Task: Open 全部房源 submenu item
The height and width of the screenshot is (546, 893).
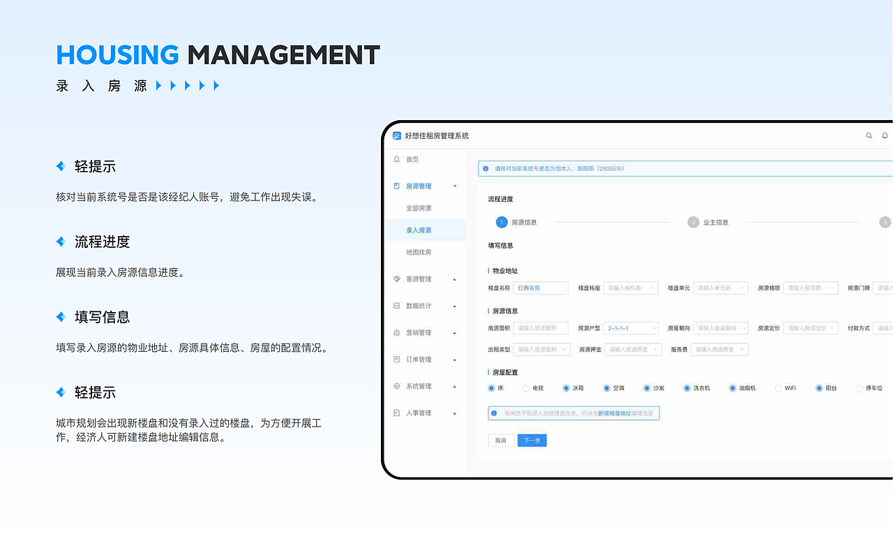Action: (419, 208)
